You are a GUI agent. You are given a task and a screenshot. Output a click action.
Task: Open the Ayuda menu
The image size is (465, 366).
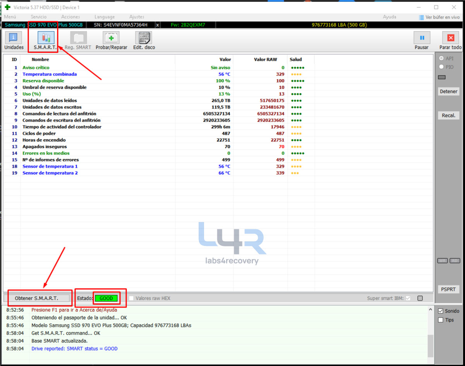pos(390,17)
